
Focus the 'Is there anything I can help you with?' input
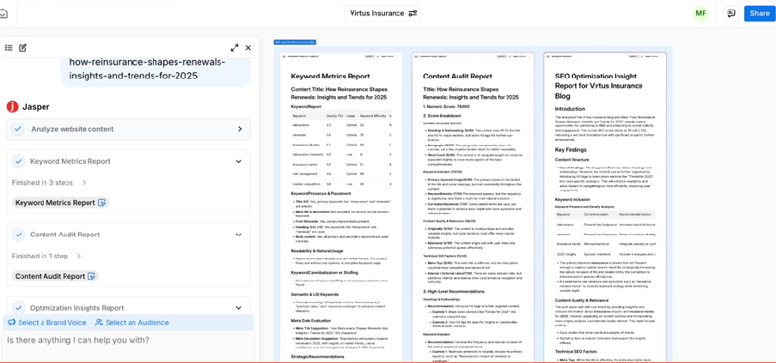pyautogui.click(x=129, y=346)
